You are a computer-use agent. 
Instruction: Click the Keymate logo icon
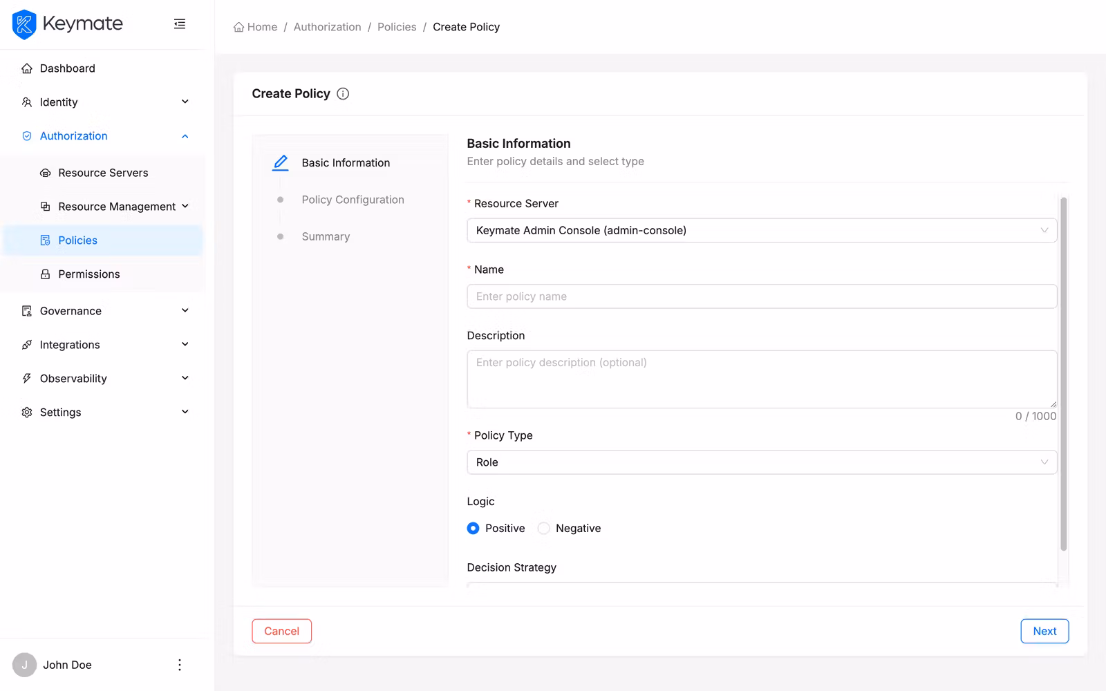24,23
